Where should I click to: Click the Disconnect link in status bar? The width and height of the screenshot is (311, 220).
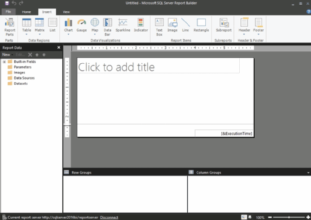tap(109, 218)
